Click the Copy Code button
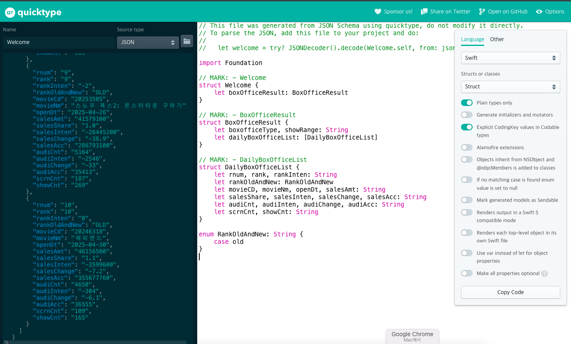Image resolution: width=571 pixels, height=344 pixels. coord(511,292)
